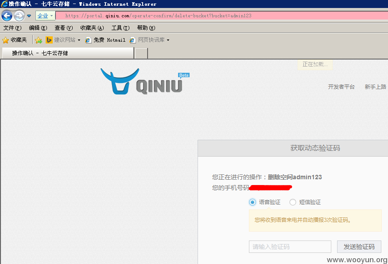Select the 操作确认 - 七牛云存储 tab

pyautogui.click(x=68, y=53)
